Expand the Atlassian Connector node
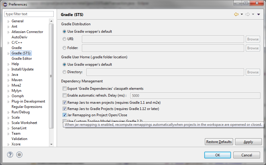Image resolution: width=266 pixels, height=165 pixels. [x=8, y=32]
